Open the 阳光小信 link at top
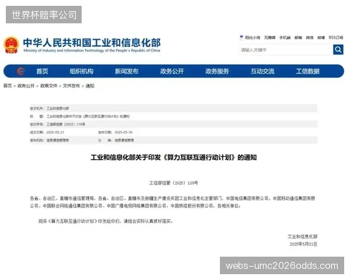 pyautogui.click(x=253, y=37)
